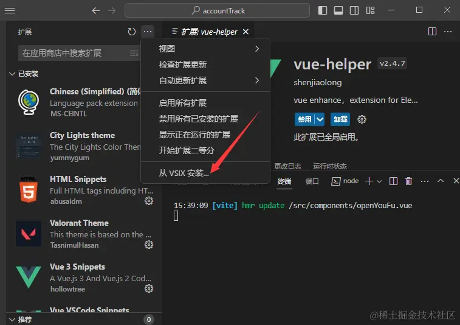Toggle secondary side bar layout icon
Image resolution: width=460 pixels, height=325 pixels.
(354, 10)
